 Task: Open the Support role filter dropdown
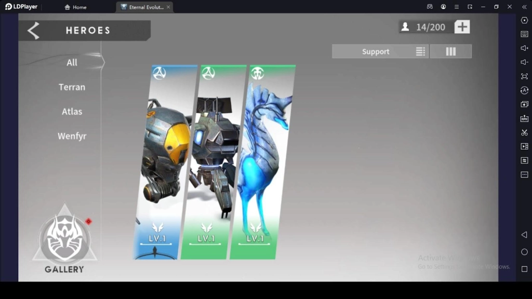pos(380,51)
